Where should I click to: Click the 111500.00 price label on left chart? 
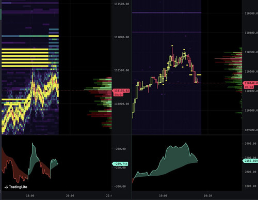click(x=122, y=4)
